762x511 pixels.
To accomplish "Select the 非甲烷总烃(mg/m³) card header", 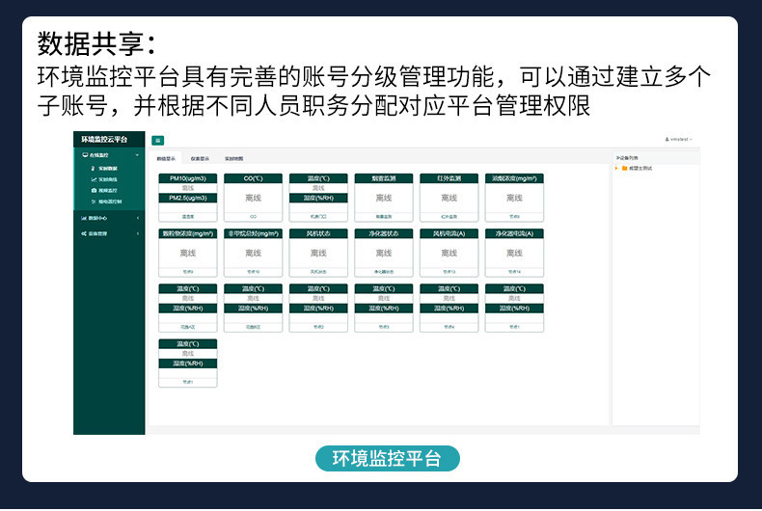I will pyautogui.click(x=253, y=233).
